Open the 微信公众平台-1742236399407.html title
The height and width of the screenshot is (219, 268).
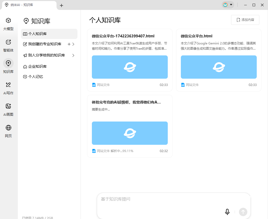click(123, 36)
